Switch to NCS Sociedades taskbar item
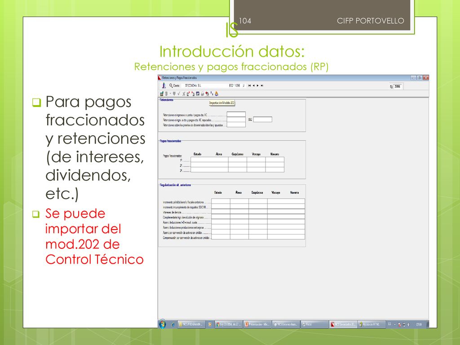 343,324
